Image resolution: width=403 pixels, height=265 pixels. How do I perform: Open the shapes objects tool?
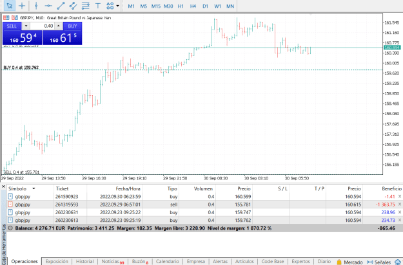point(110,6)
